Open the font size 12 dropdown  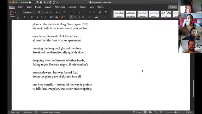44,12
